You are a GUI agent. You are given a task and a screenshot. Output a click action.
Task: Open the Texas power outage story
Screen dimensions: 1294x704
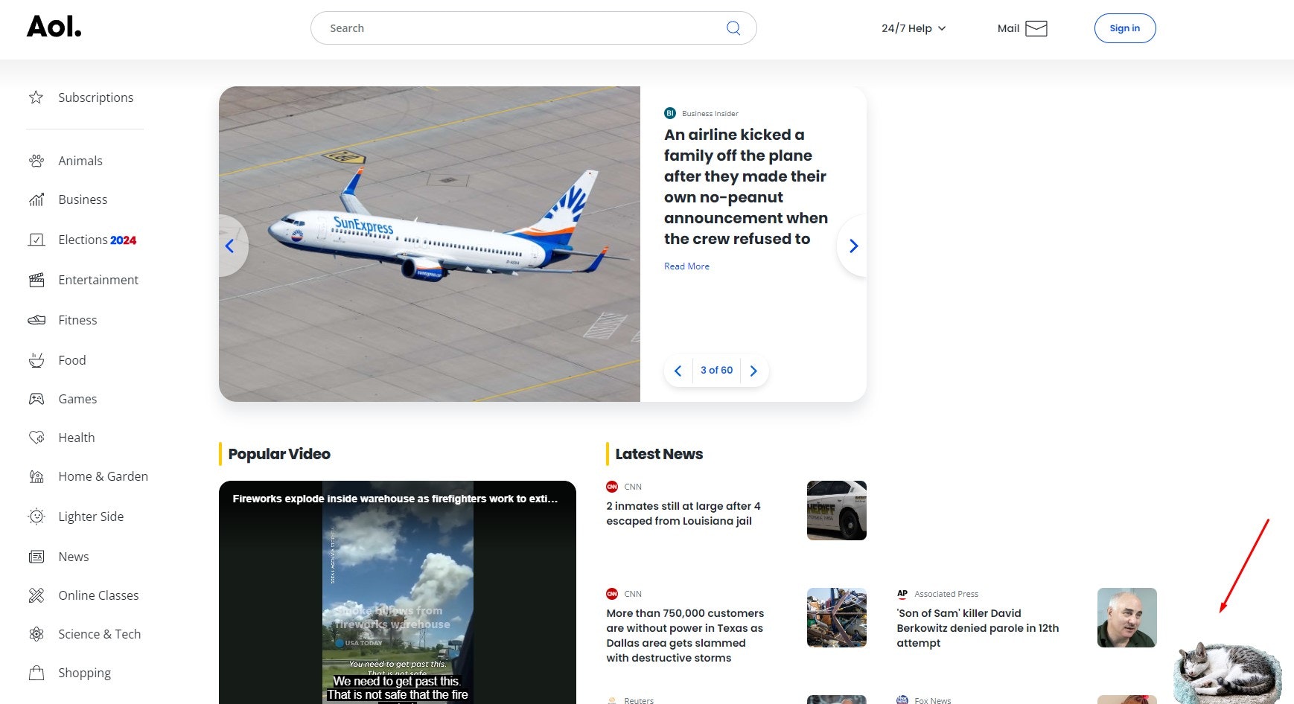685,636
